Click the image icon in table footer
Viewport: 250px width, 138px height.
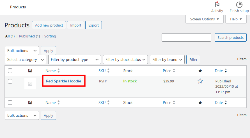pyautogui.click(x=30, y=103)
